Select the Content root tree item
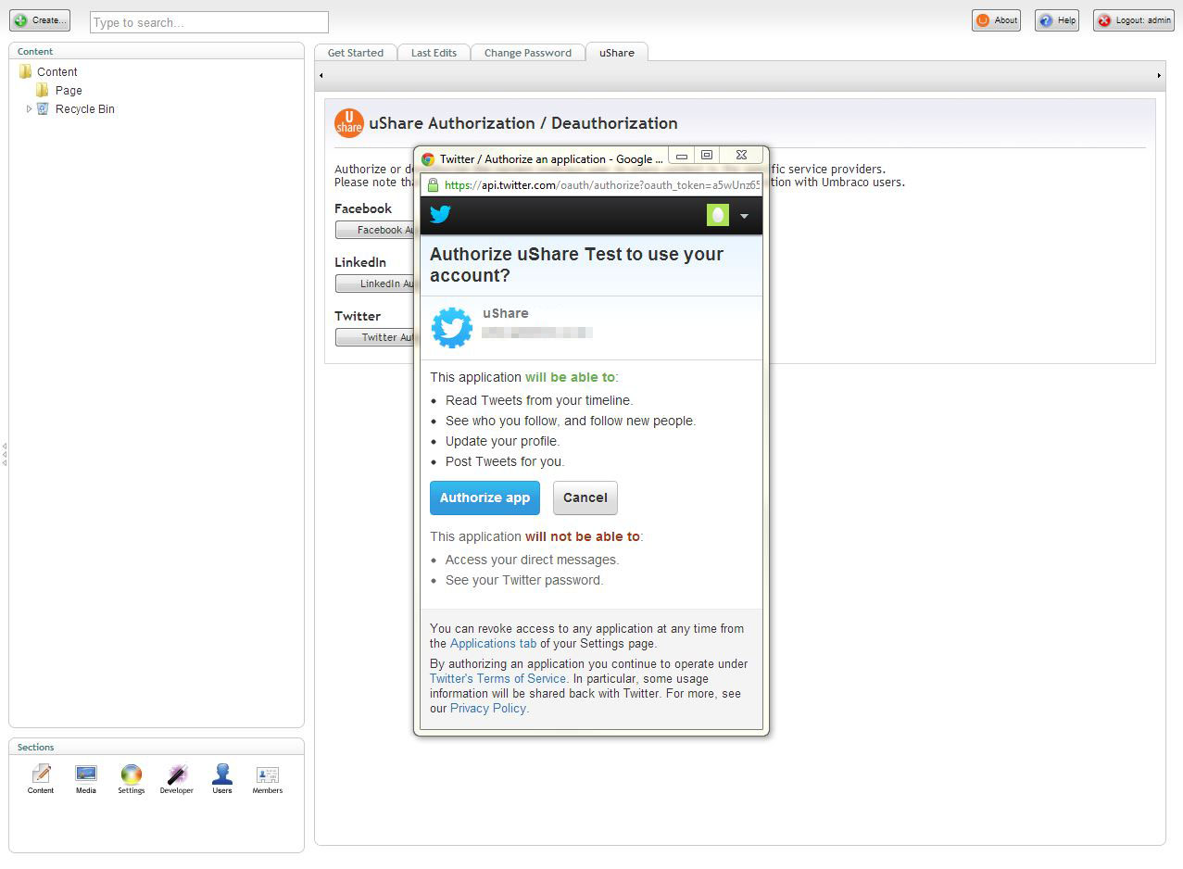Screen dimensions: 1183x869 tap(57, 71)
